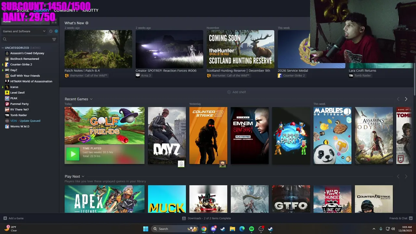Open the Scotland Hunting Reserve Coming Soon thumbnail
The width and height of the screenshot is (416, 234).
click(240, 49)
